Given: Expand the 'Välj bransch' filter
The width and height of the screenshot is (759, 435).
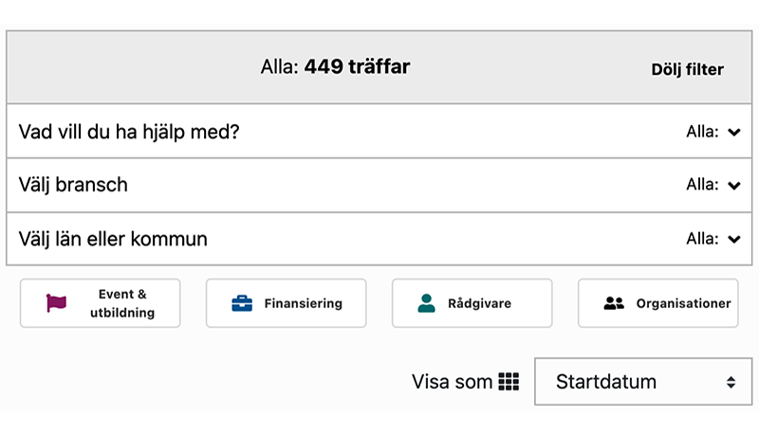Looking at the screenshot, I should click(x=73, y=185).
